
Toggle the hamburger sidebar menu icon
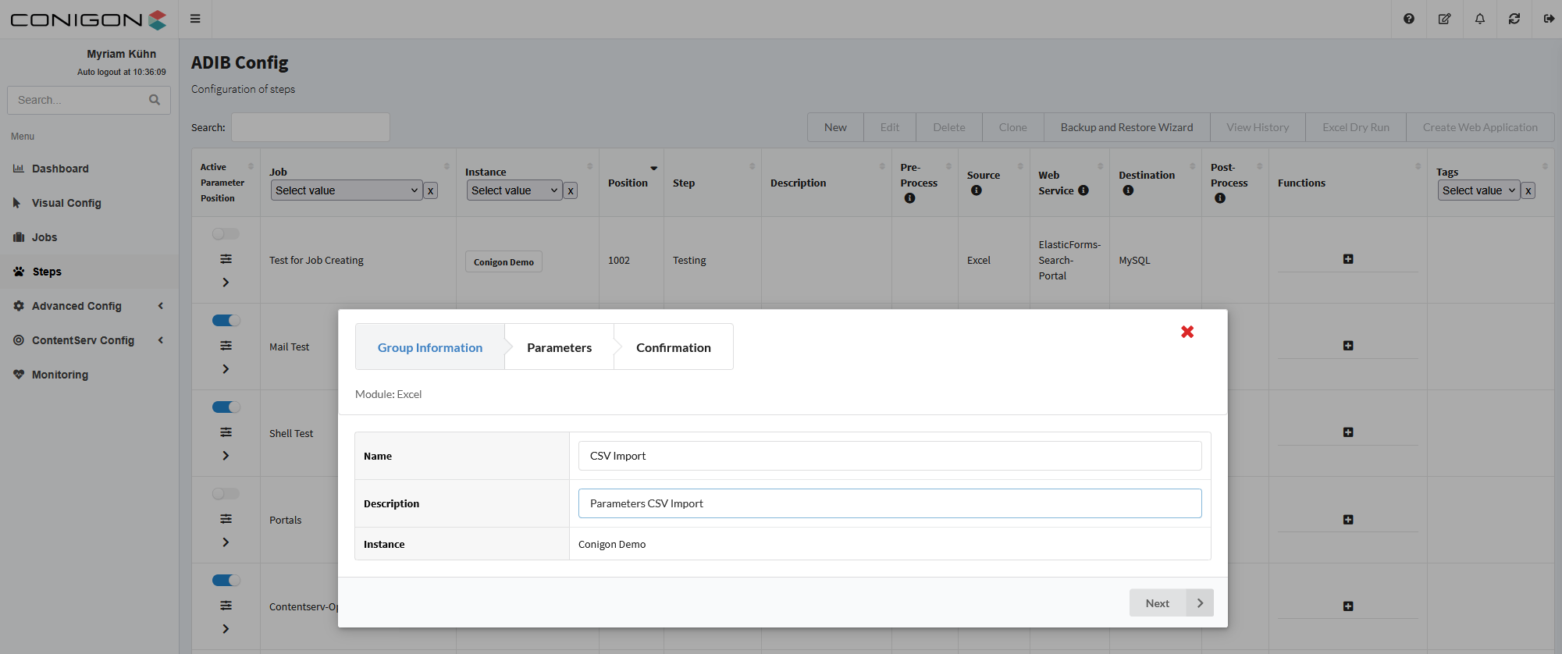pyautogui.click(x=195, y=19)
